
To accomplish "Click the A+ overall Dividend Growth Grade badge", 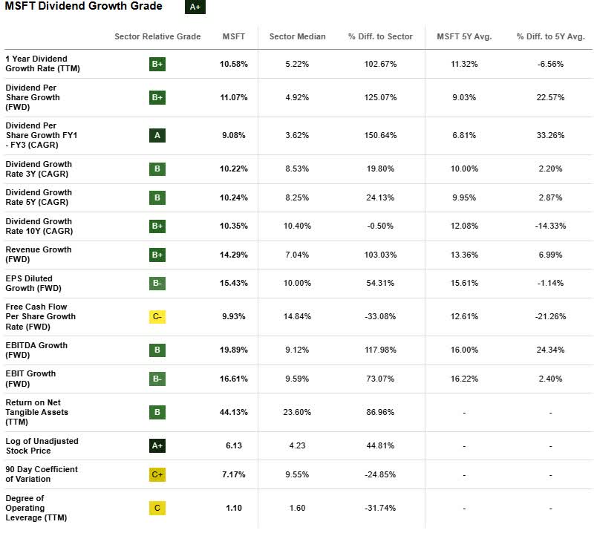I will tap(195, 7).
